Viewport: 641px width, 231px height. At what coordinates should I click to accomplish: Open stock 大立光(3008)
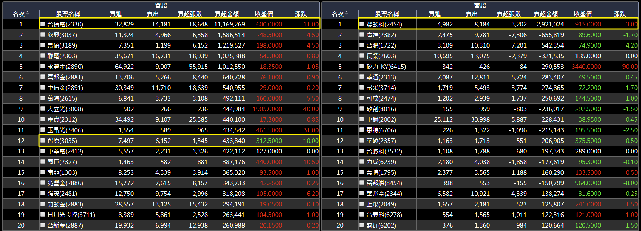(x=65, y=109)
